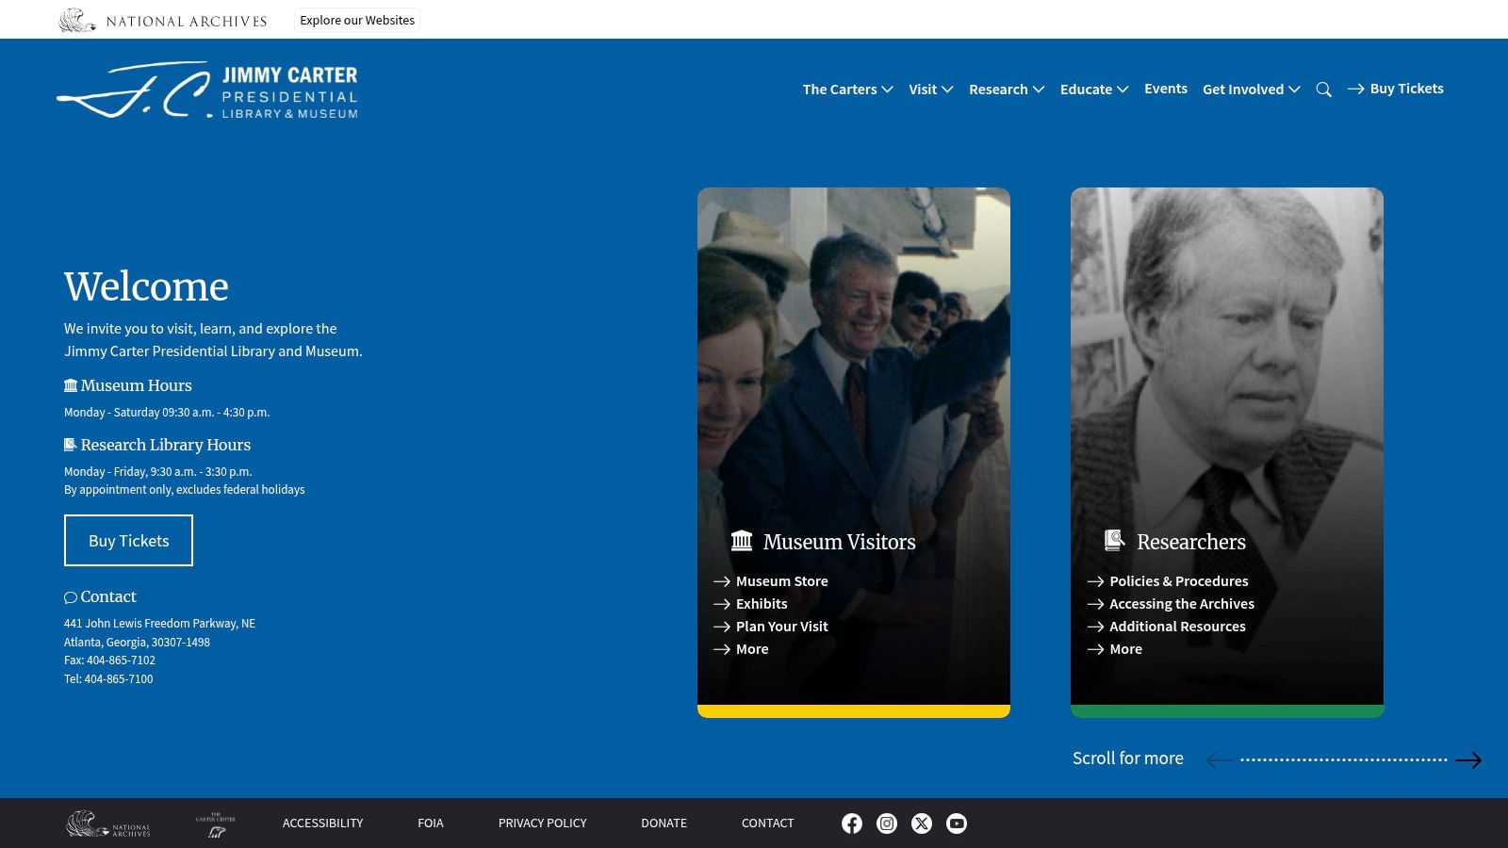Screen dimensions: 1508x848
Task: Visit the Instagram profile icon
Action: (x=887, y=824)
